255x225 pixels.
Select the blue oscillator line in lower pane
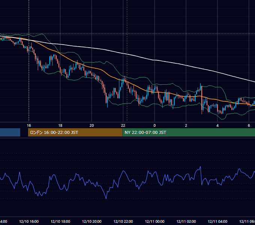[x=124, y=171]
